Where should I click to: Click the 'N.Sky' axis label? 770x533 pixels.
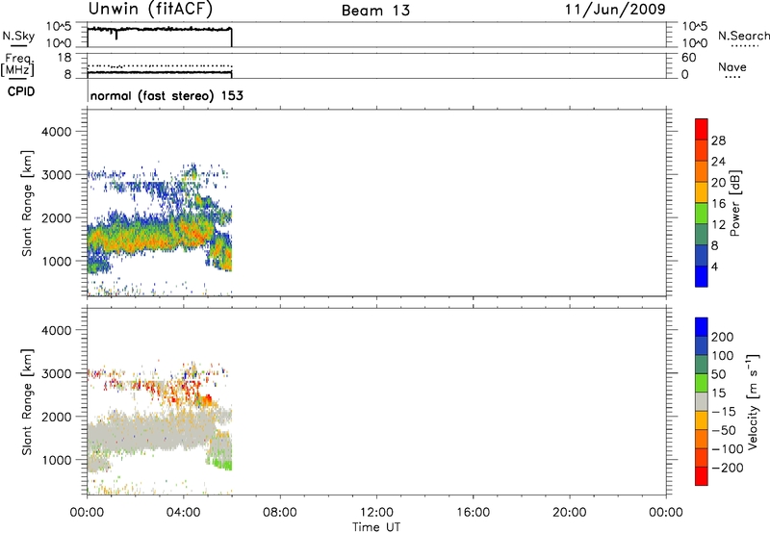coord(18,36)
